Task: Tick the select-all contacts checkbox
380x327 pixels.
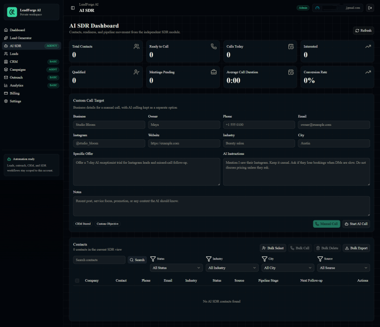Action: pyautogui.click(x=77, y=281)
